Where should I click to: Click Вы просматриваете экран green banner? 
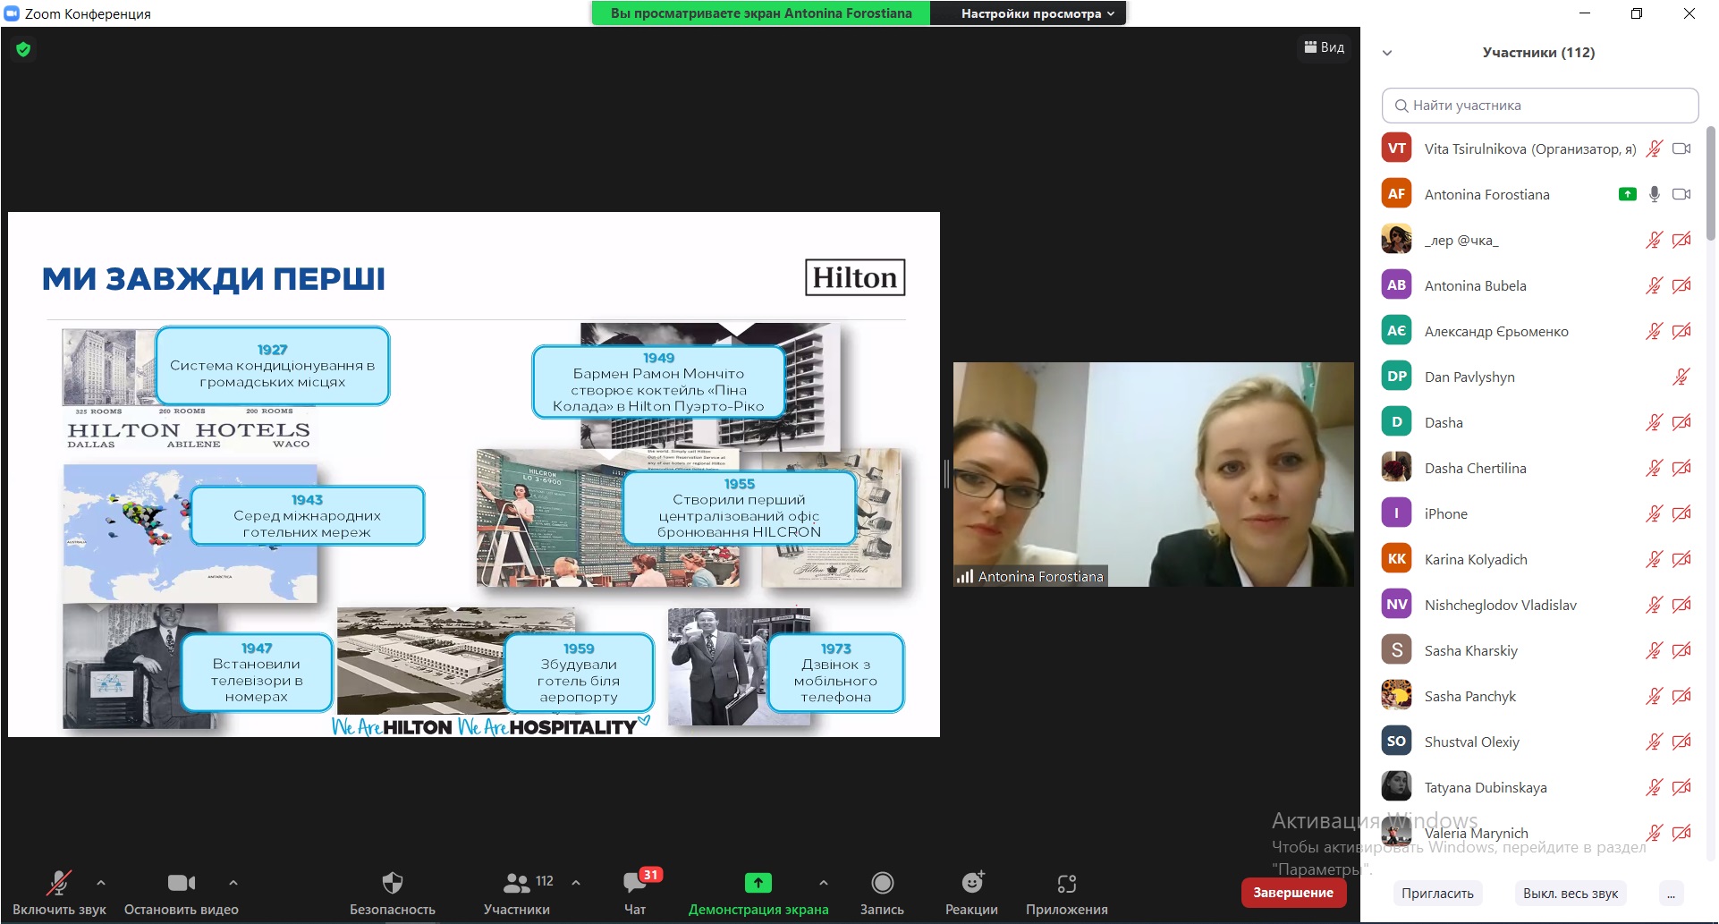pos(761,13)
